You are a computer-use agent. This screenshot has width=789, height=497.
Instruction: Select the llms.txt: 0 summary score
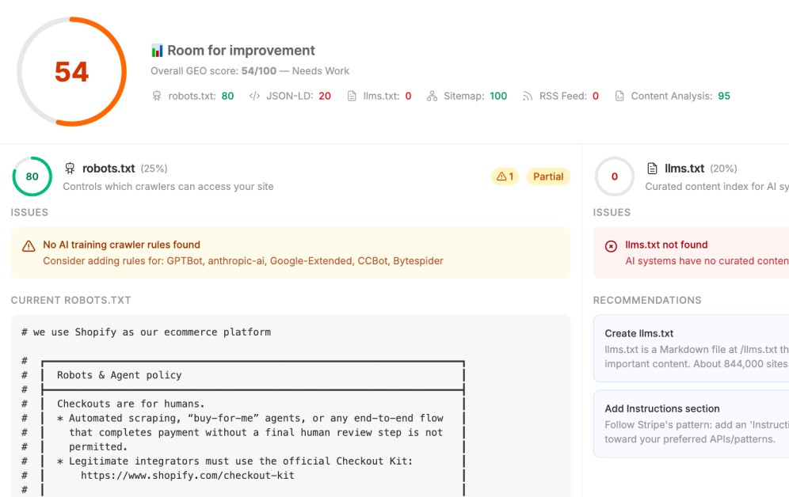[x=379, y=96]
